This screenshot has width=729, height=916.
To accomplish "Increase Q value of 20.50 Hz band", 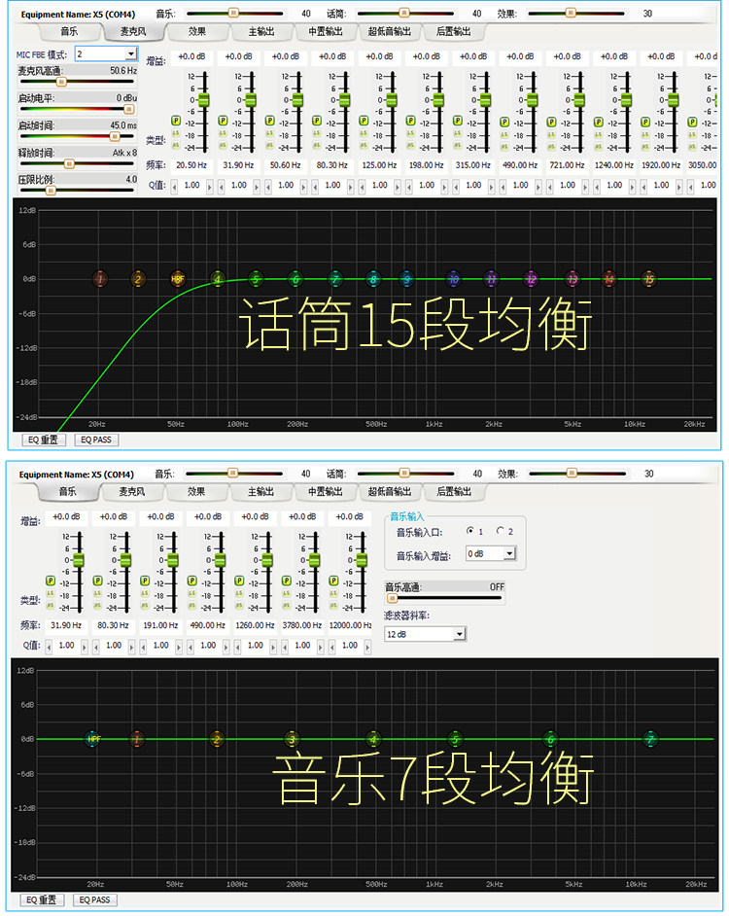I will tap(210, 187).
